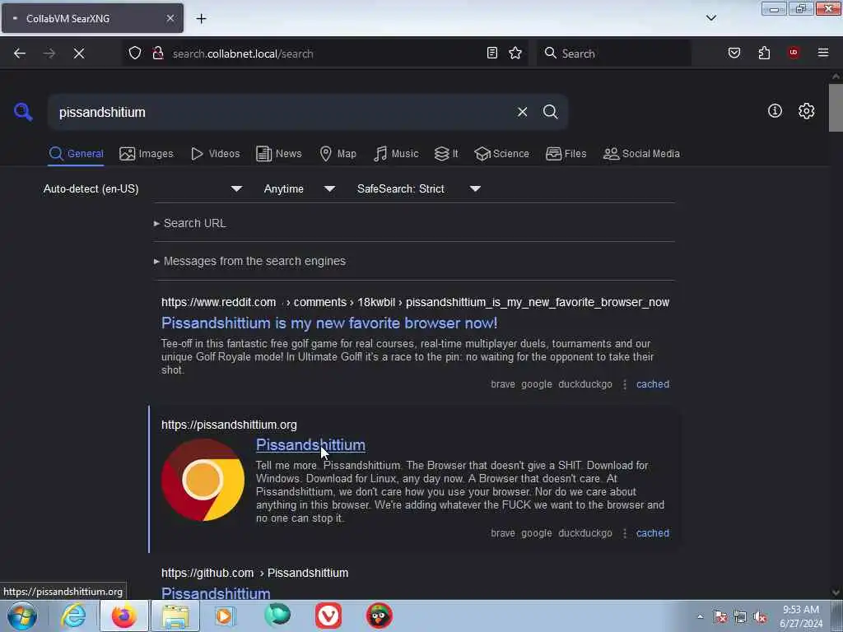Open a new tab with plus button
843x632 pixels.
[x=201, y=19]
